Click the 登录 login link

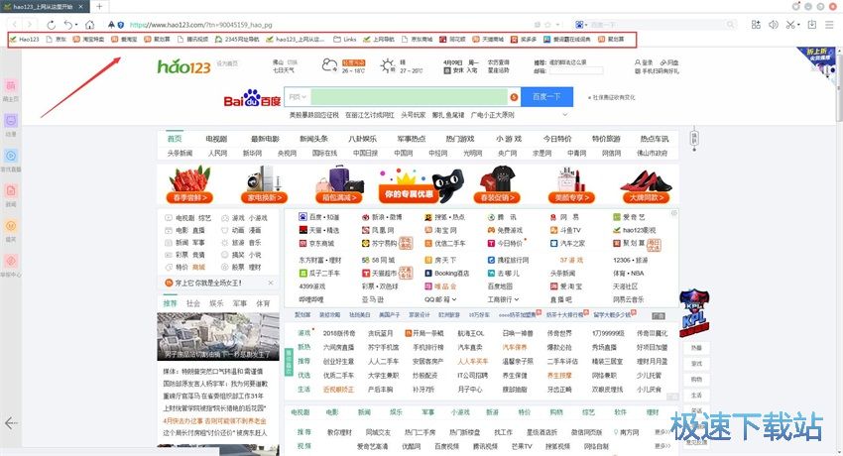pos(644,62)
